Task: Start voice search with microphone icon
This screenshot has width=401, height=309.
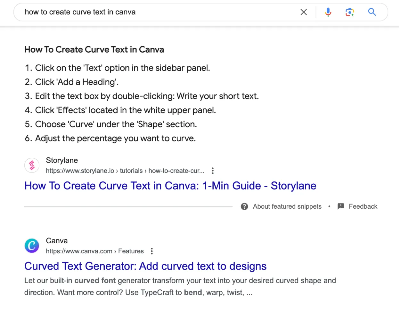Action: pyautogui.click(x=328, y=12)
